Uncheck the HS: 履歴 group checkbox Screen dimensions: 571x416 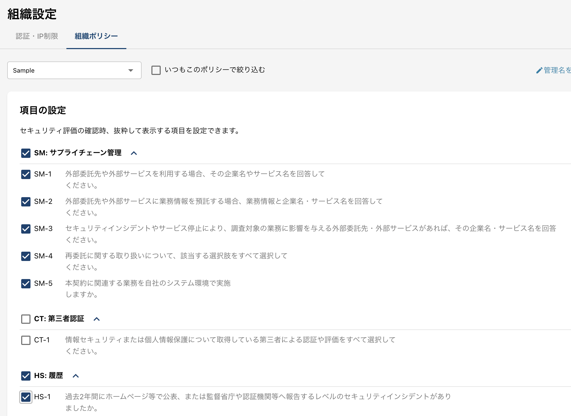click(26, 376)
